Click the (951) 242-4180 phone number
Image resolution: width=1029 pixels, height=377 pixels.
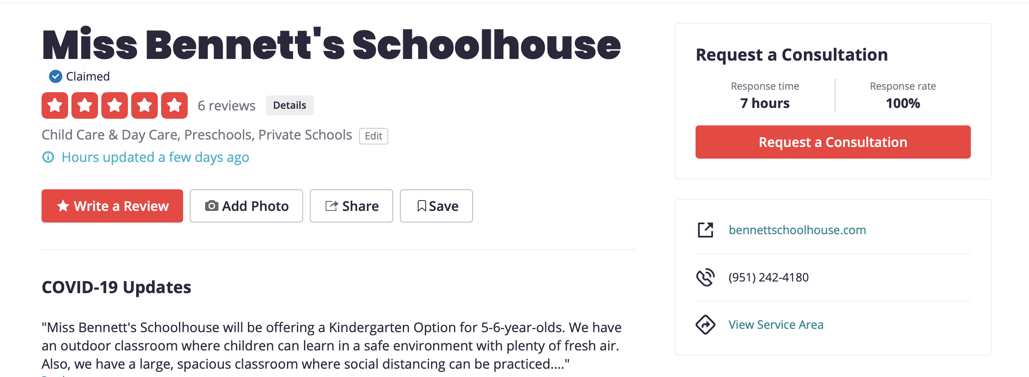(x=769, y=277)
